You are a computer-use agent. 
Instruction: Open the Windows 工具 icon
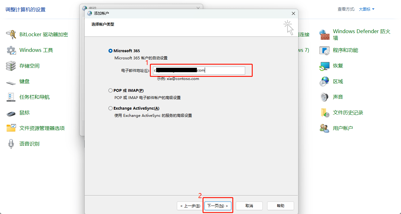11,50
